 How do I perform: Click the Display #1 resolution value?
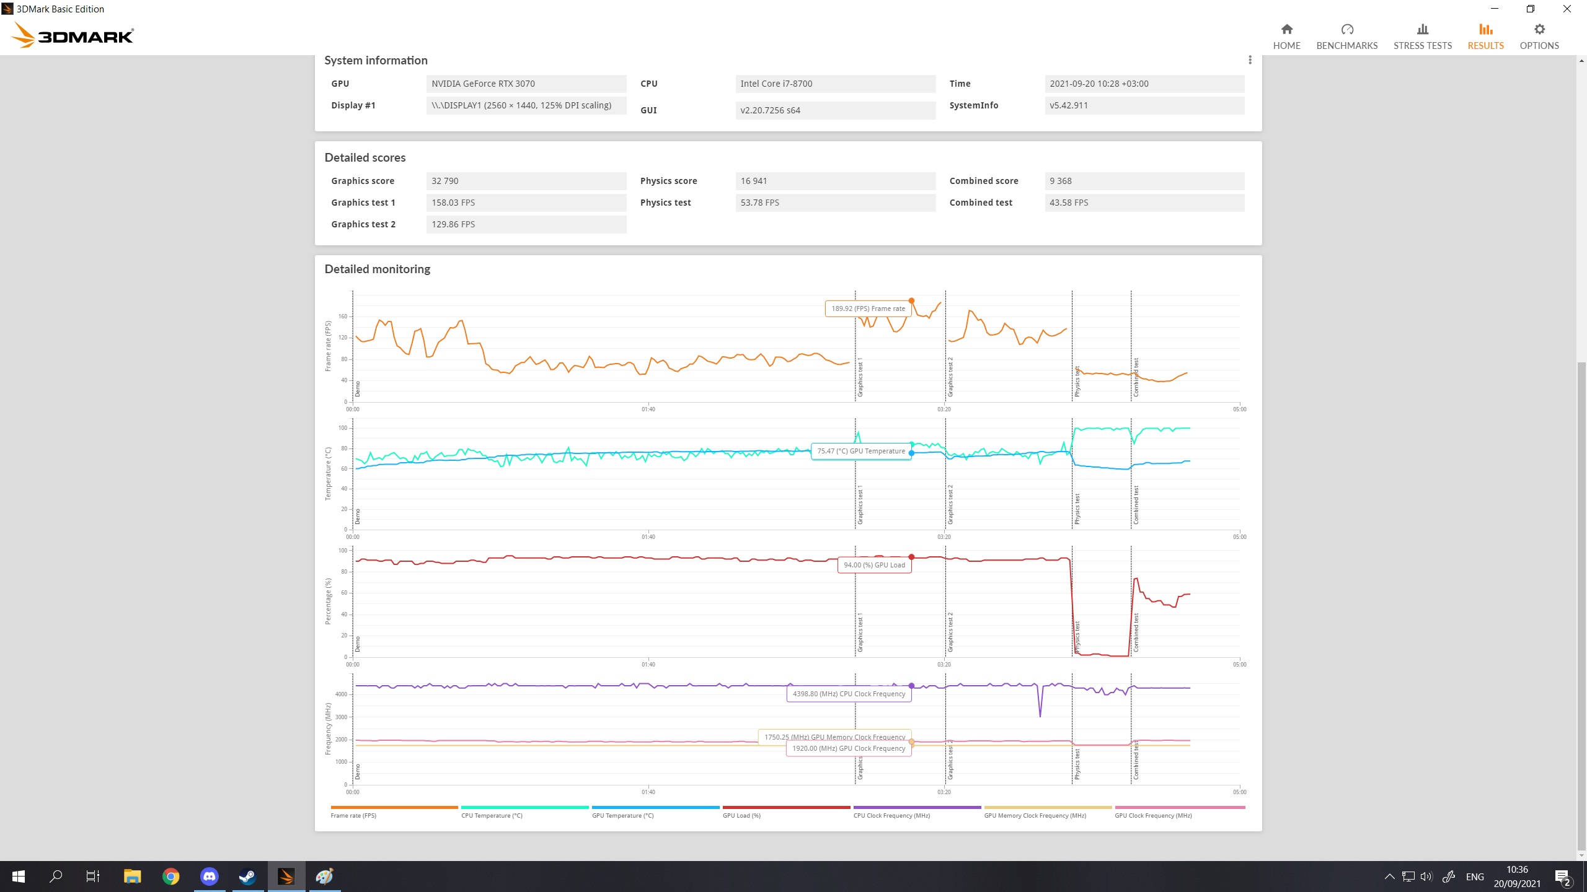(x=526, y=105)
